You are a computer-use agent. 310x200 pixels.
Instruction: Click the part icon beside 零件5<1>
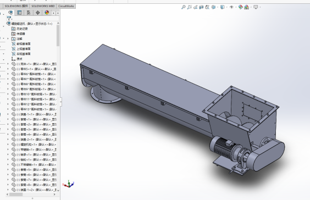click(14, 69)
